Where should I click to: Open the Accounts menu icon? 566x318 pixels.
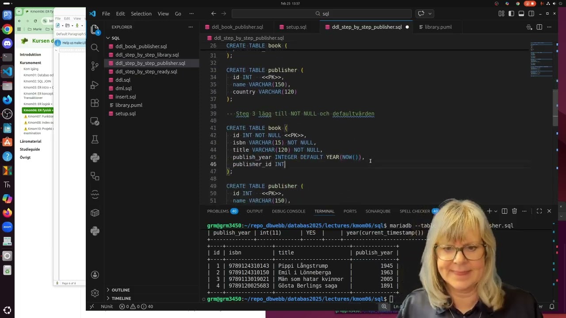pyautogui.click(x=95, y=275)
